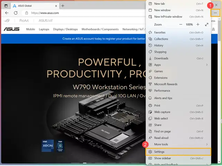Open Settings from the menu
Screen dimensions: 222x166
(x=178, y=152)
